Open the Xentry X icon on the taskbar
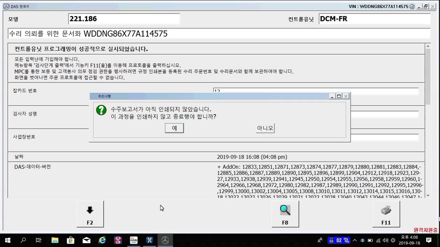The height and width of the screenshot is (247, 440). point(149,240)
